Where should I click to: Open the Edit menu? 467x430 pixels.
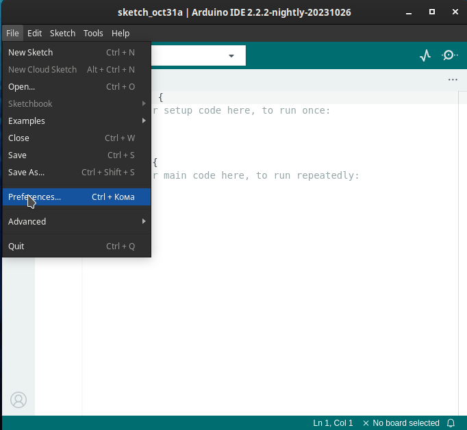coord(34,34)
